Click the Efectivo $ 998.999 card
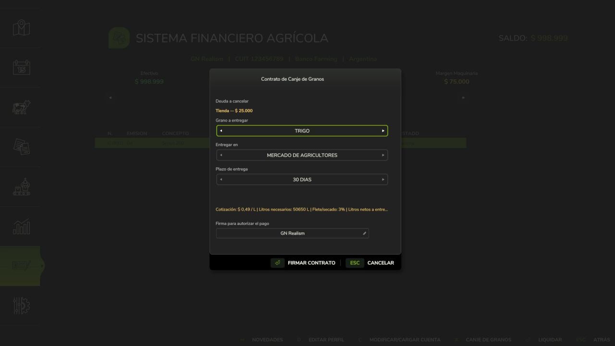Viewport: 615px width, 346px height. pos(149,78)
